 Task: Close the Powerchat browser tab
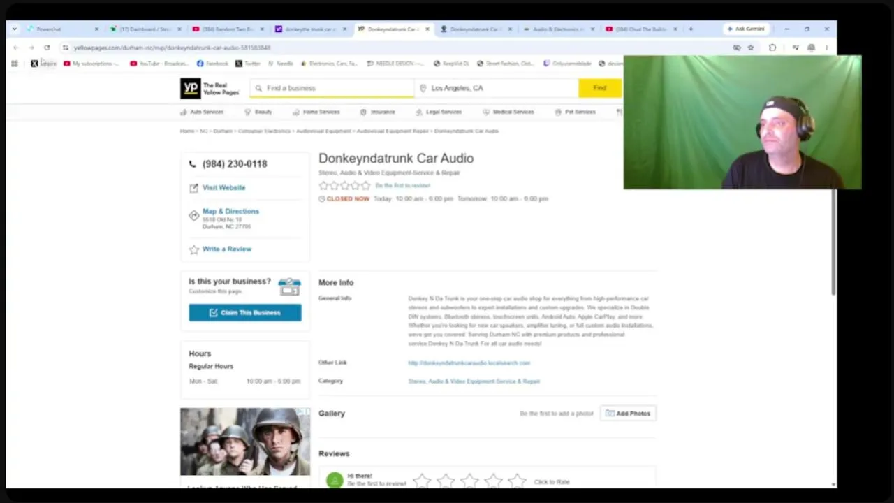coord(96,29)
